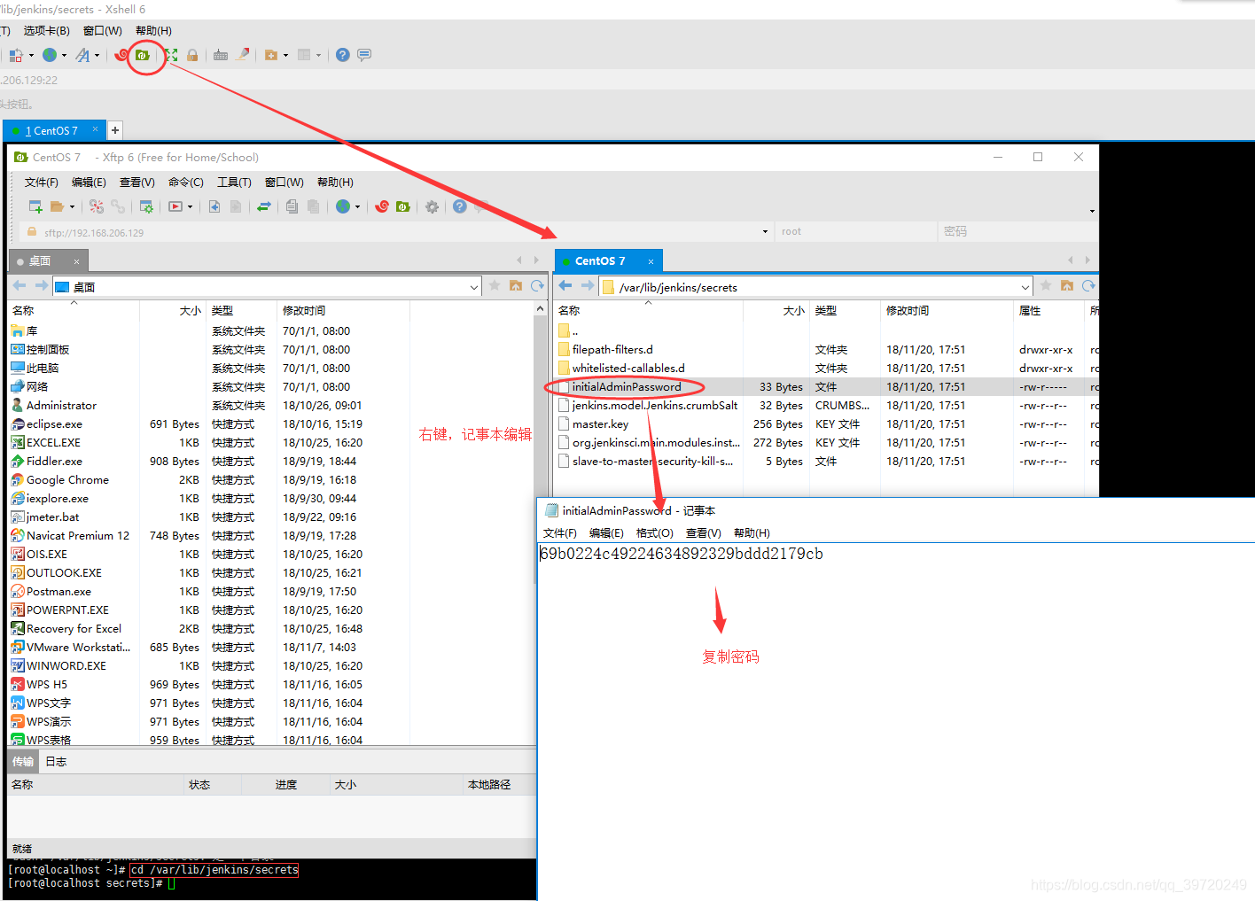Select master.key file in remote list
The width and height of the screenshot is (1255, 901).
click(x=600, y=424)
